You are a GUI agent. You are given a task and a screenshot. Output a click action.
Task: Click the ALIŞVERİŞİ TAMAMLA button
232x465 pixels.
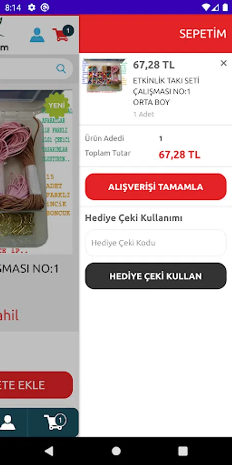tap(156, 187)
